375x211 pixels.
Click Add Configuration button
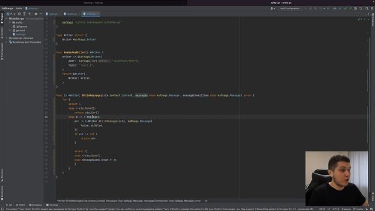tap(290, 8)
